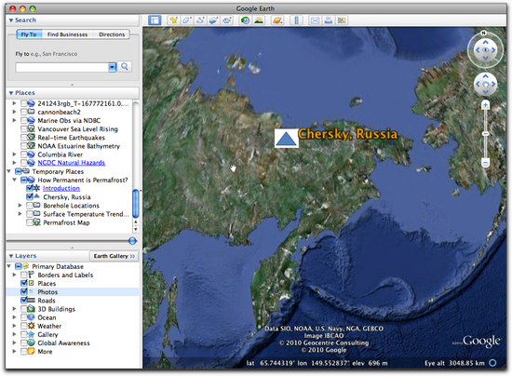Uncheck the Places layer checkbox

[x=24, y=283]
